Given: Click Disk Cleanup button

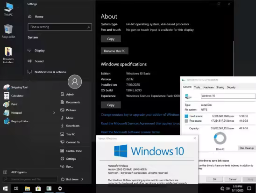Looking at the screenshot, I should pos(247,148).
